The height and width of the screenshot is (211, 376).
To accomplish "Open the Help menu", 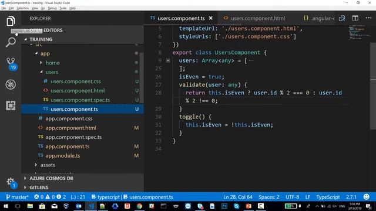I will 72,8.
